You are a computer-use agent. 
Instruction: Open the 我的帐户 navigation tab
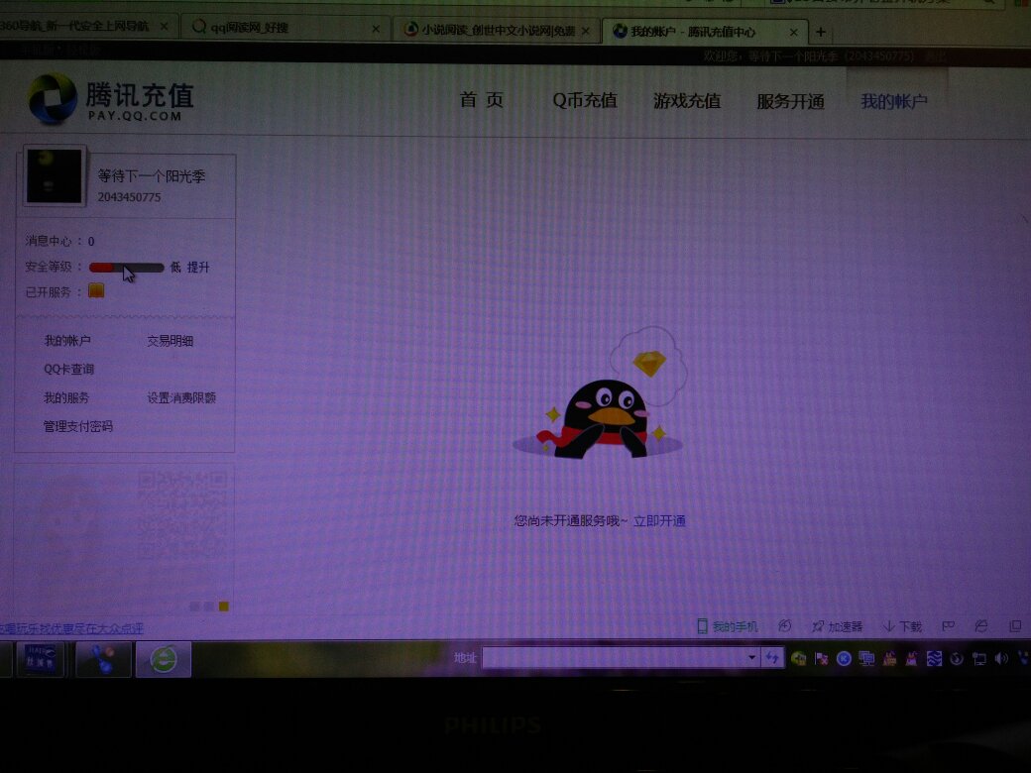click(893, 102)
